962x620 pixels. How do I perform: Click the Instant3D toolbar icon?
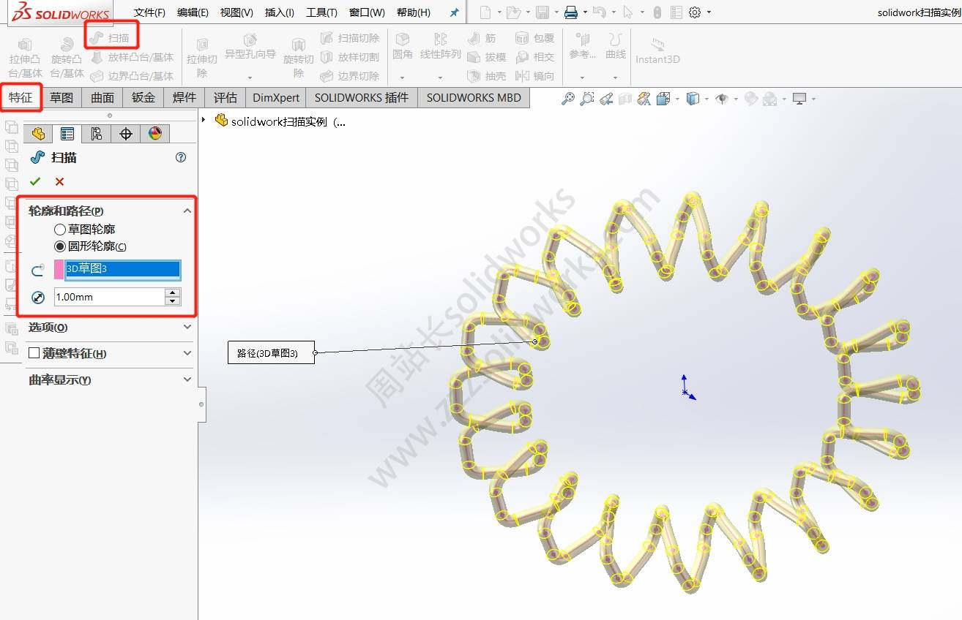coord(657,50)
